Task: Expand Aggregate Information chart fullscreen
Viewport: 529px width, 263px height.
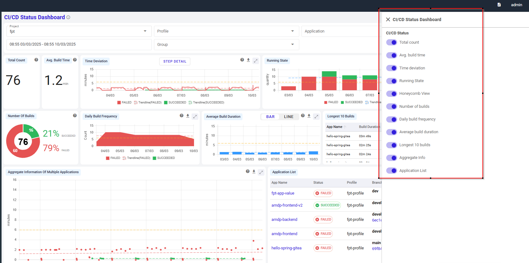Action: [261, 172]
